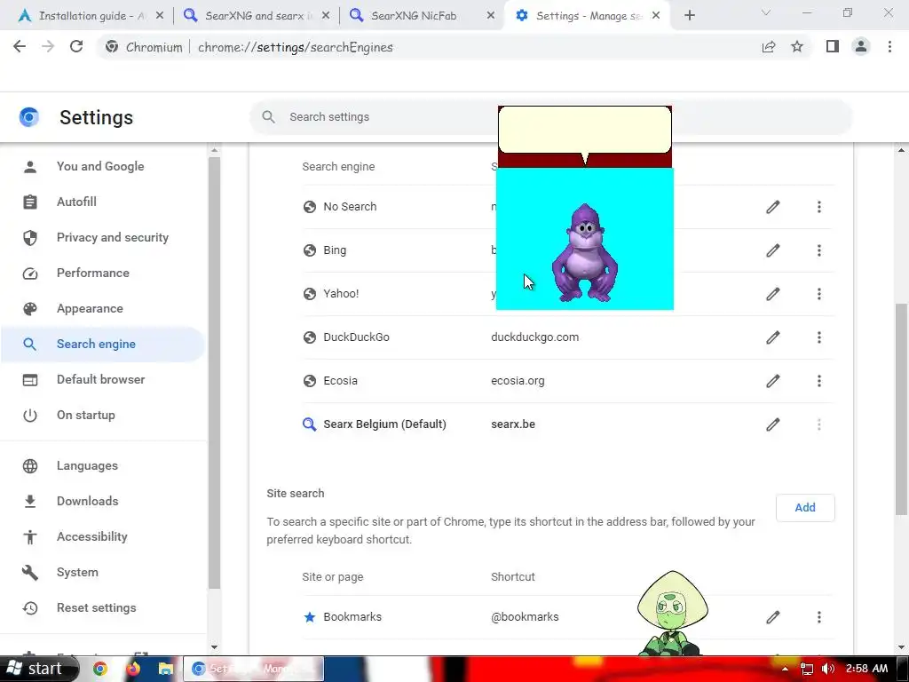Toggle the browser side panel
Image resolution: width=909 pixels, height=682 pixels.
click(x=833, y=47)
